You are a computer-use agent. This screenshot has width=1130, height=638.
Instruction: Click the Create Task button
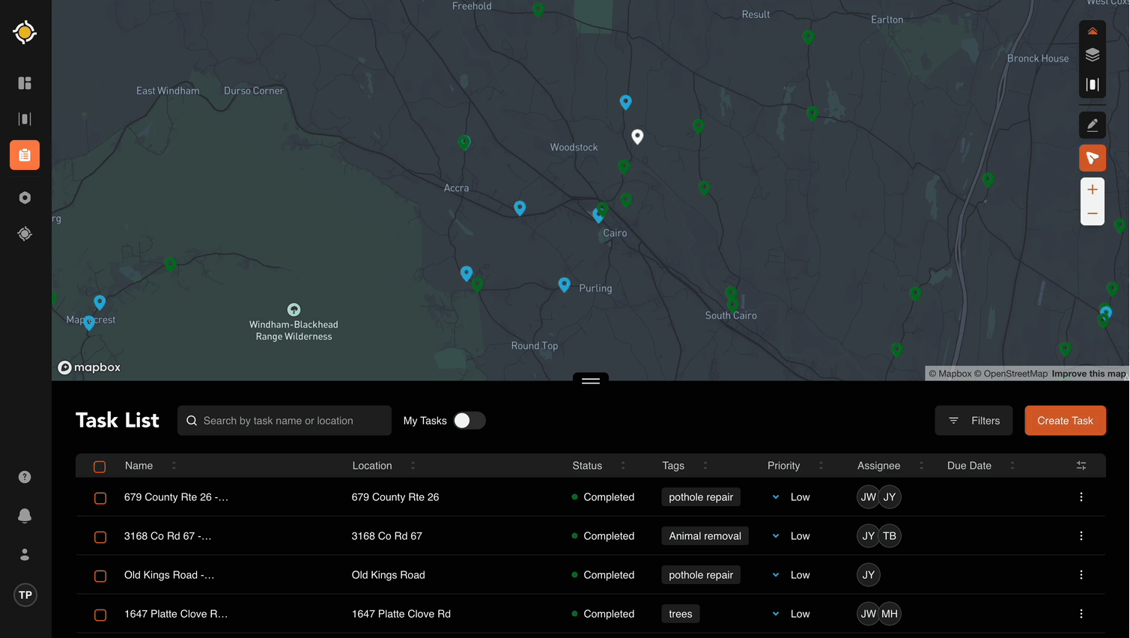point(1064,421)
